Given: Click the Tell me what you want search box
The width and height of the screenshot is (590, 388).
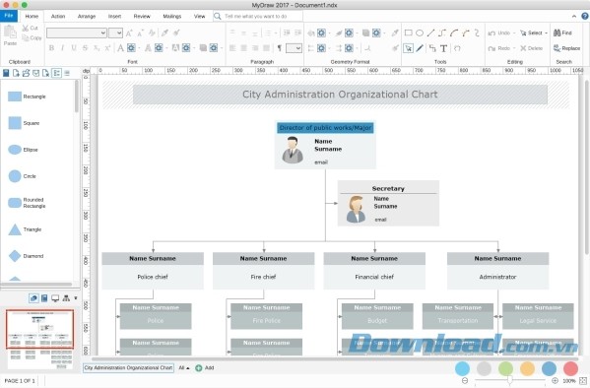Looking at the screenshot, I should click(258, 16).
